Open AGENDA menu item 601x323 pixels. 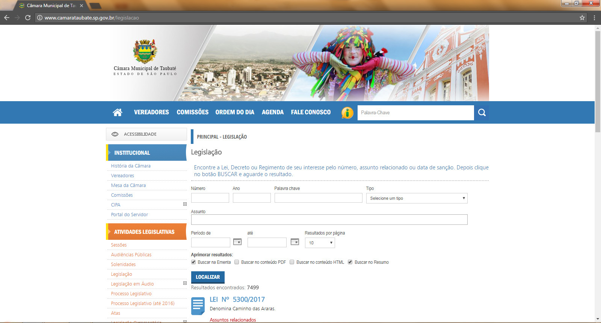click(273, 112)
